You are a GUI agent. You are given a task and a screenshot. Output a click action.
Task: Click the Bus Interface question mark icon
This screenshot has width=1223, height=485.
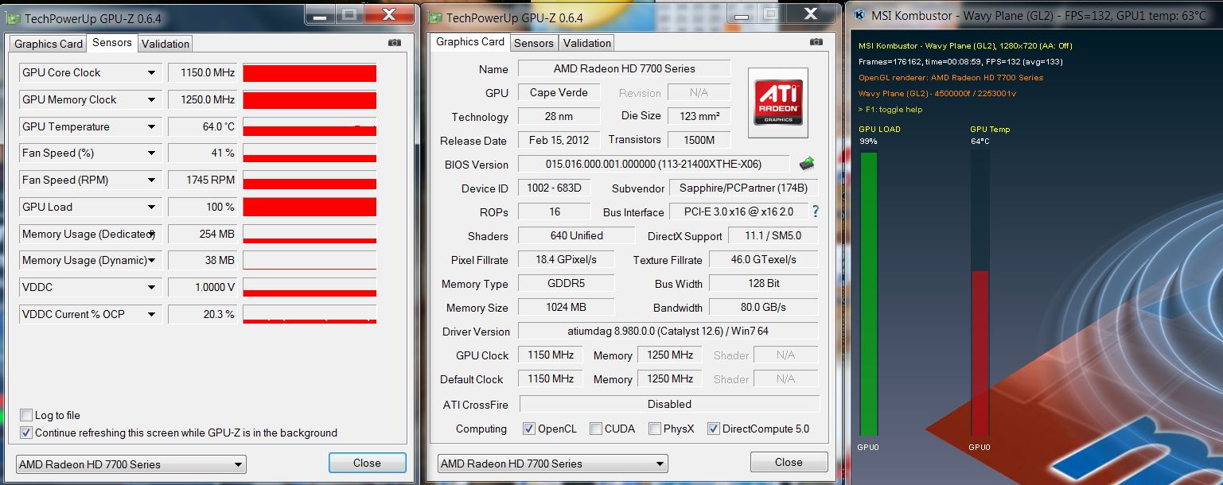(815, 212)
